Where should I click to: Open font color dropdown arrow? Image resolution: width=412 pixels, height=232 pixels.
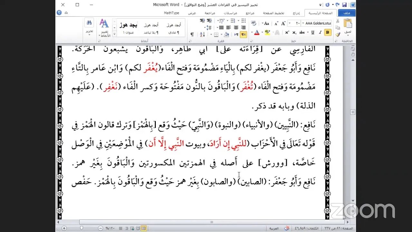(252, 32)
